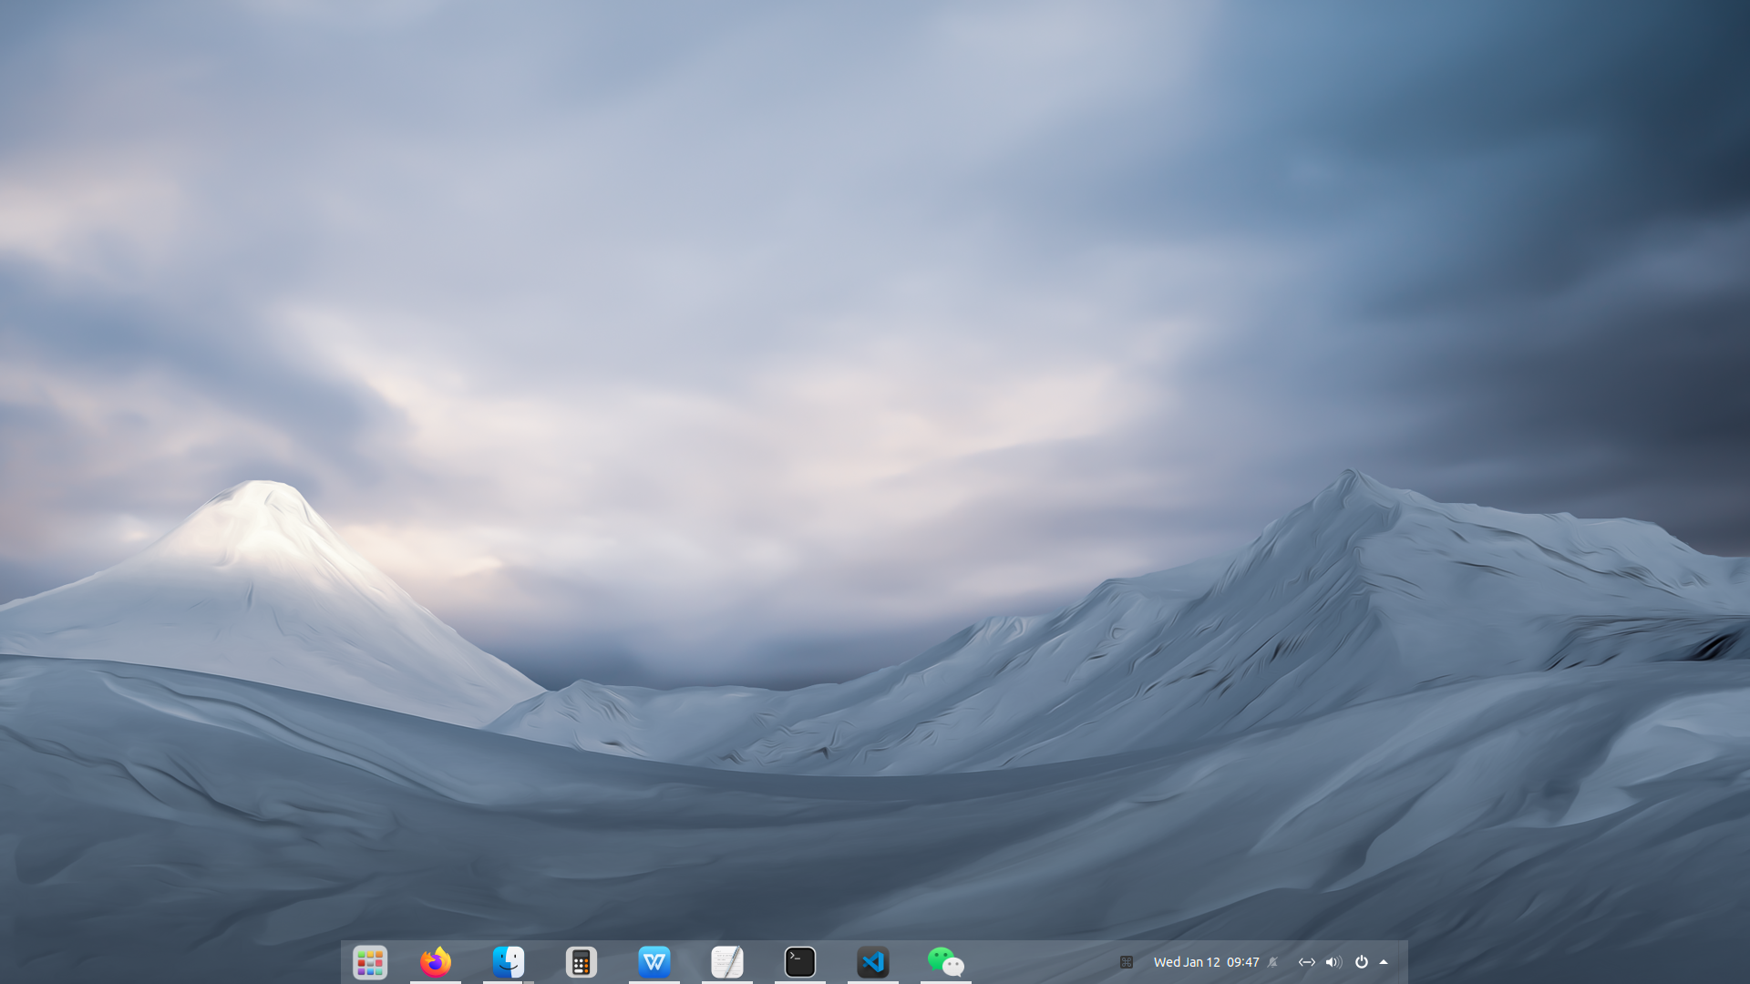1750x984 pixels.
Task: Click the show-desktop strip at panel's right end
Action: point(1404,962)
